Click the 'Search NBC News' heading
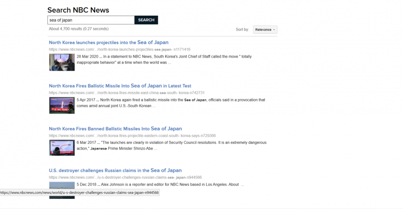Image resolution: width=403 pixels, height=209 pixels. (x=78, y=10)
